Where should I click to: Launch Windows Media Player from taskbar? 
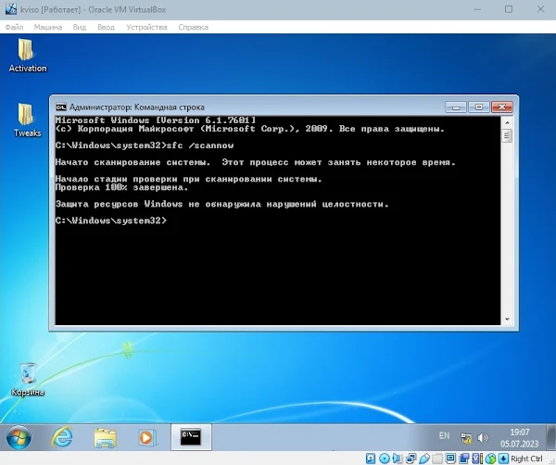tap(146, 437)
